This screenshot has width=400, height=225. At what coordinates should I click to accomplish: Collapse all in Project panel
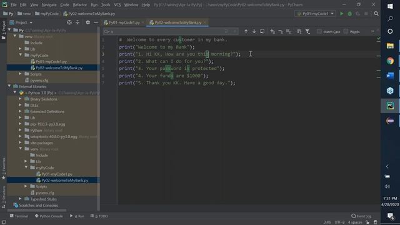click(x=77, y=22)
